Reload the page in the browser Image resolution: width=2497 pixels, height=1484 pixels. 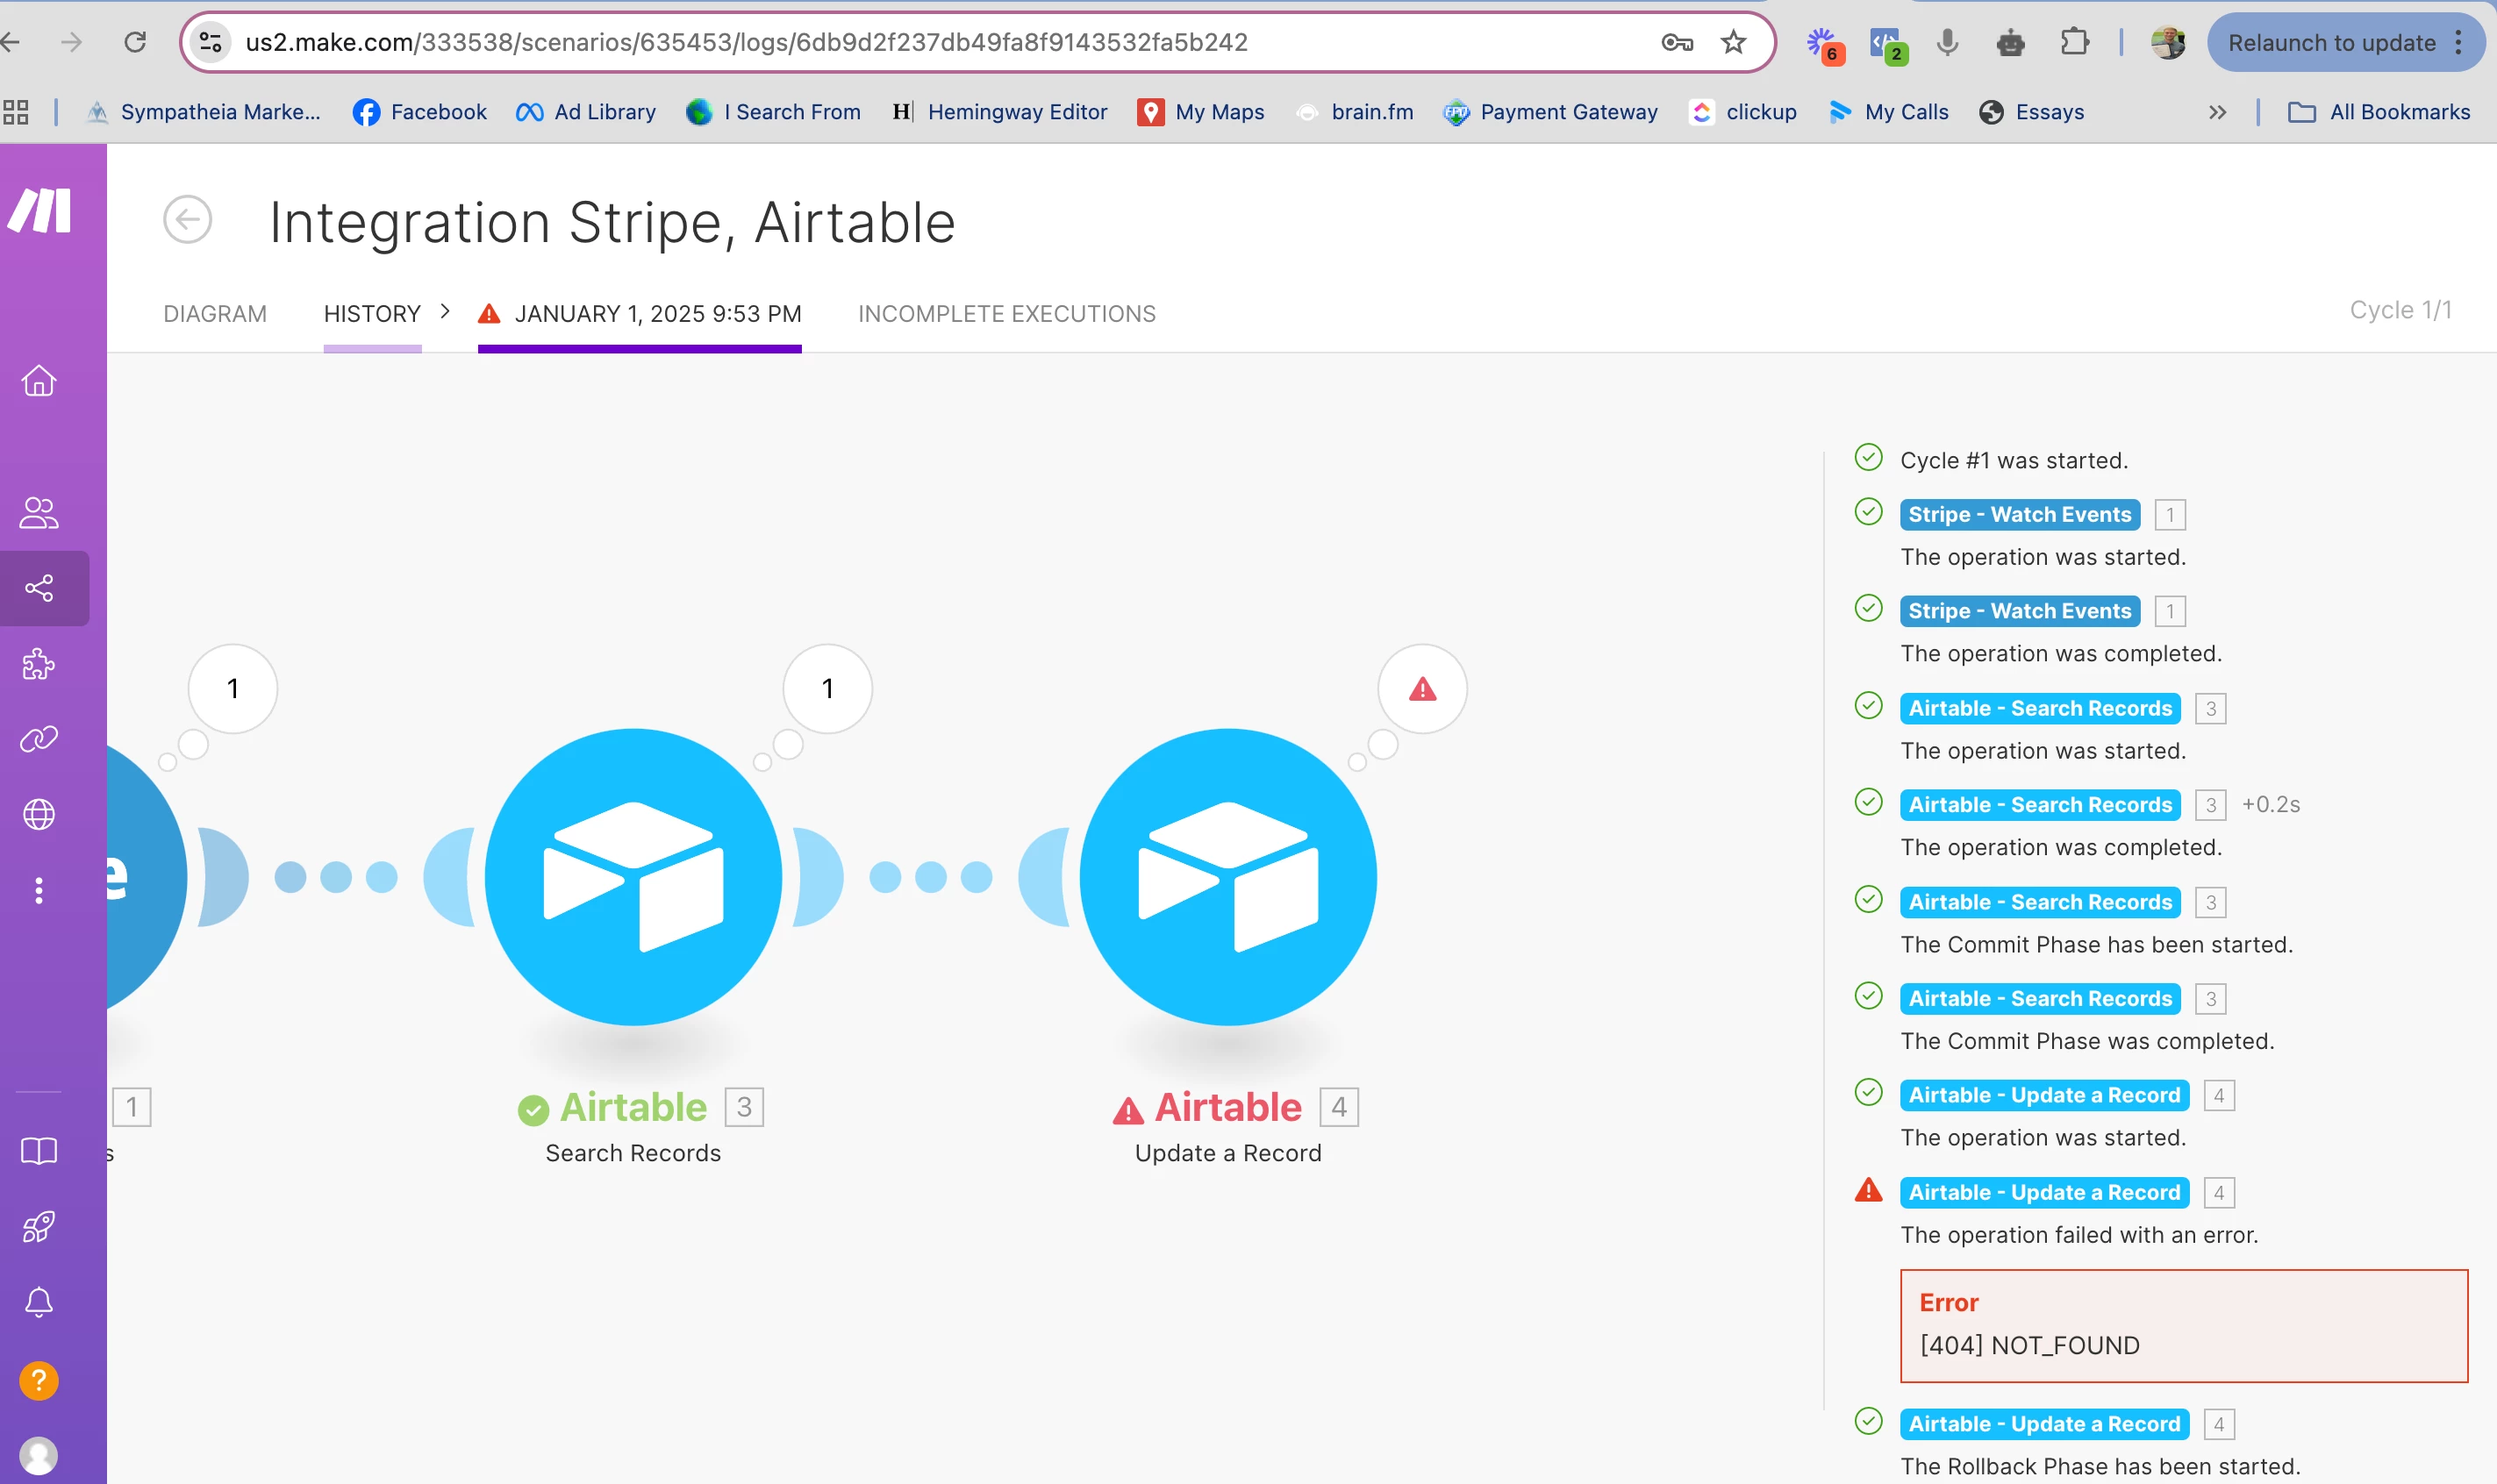135,42
